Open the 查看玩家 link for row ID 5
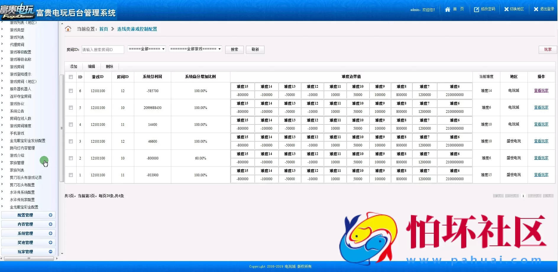The image size is (558, 272). [x=541, y=108]
